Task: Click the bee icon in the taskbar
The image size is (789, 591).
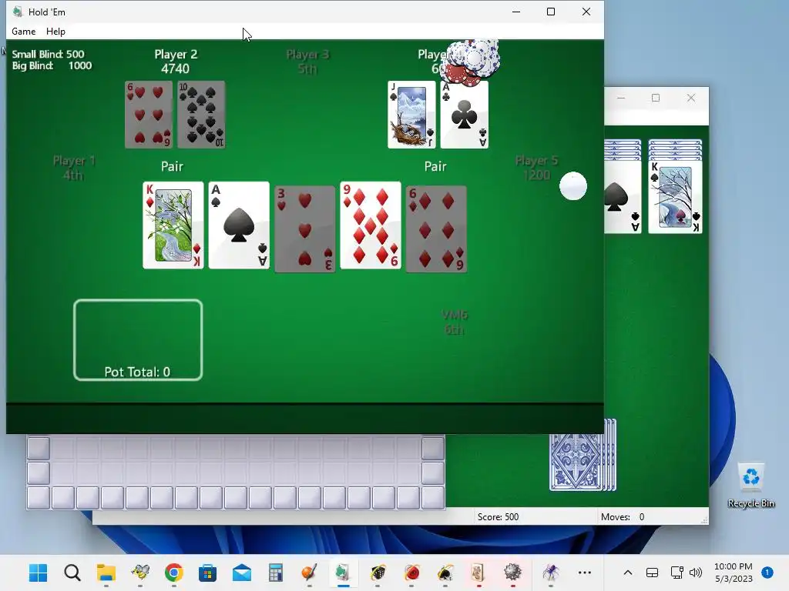Action: tap(140, 573)
